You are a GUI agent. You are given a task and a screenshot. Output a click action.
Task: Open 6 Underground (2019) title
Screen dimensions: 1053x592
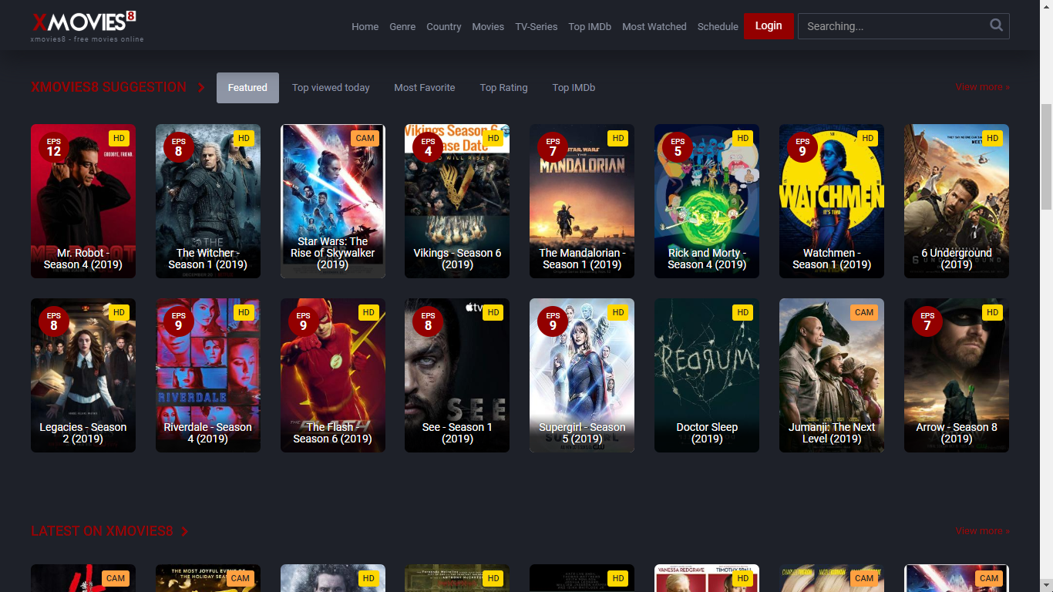(957, 258)
